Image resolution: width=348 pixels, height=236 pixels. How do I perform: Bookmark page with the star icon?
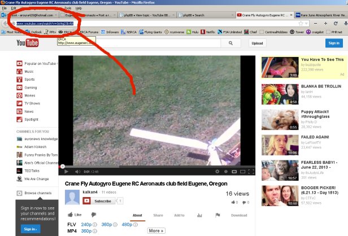301,23
